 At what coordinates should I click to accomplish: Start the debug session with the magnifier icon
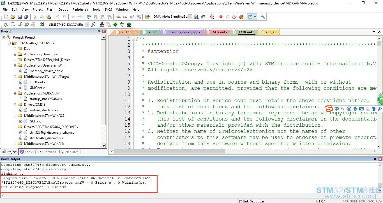coord(212,17)
